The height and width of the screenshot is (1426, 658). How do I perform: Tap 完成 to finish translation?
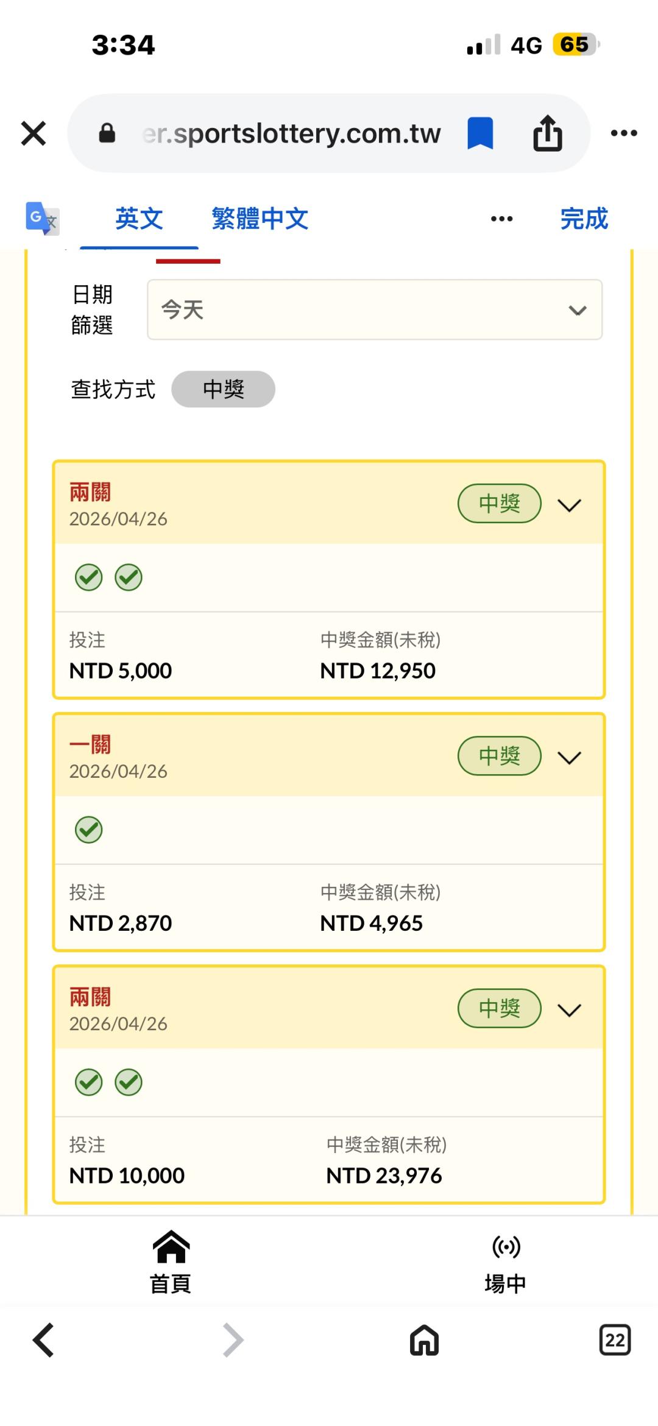584,219
